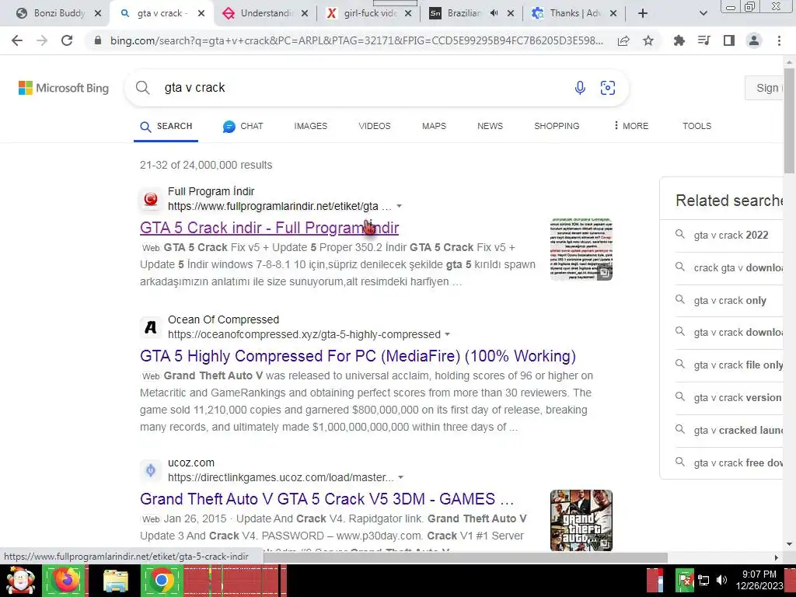This screenshot has height=597, width=796.
Task: Select the SHOPPING search tab
Action: tap(557, 126)
